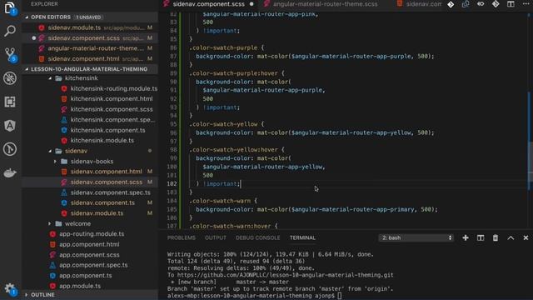The height and width of the screenshot is (300, 533).
Task: Open the More Actions ellipsis in editor toolbar
Action: click(x=526, y=4)
